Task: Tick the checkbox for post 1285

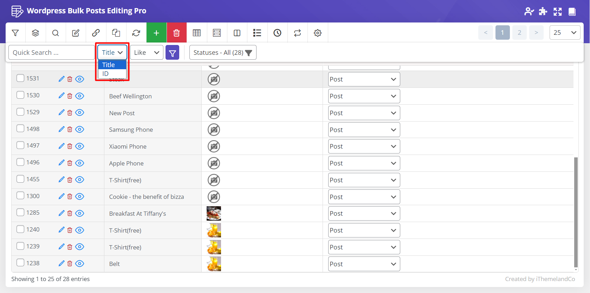Action: (x=20, y=213)
